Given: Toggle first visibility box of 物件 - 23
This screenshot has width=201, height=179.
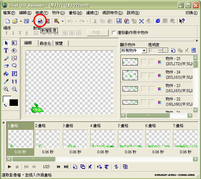Looking at the screenshot, I should [x=144, y=89].
